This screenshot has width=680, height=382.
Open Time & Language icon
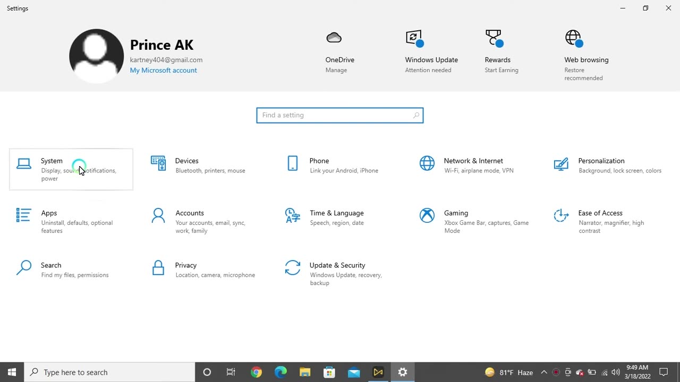293,215
